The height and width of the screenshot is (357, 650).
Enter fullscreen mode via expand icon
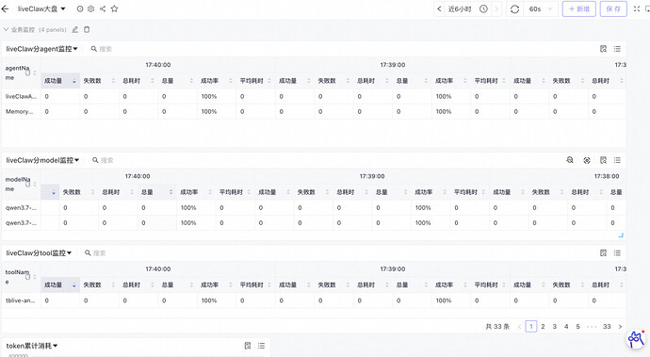tap(637, 8)
